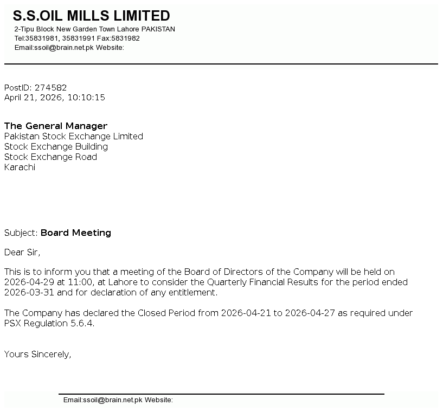The image size is (443, 412).
Task: Click the Tel and Fax numbers line
Action: pos(77,38)
